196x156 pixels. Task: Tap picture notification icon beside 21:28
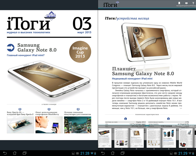click(73, 153)
